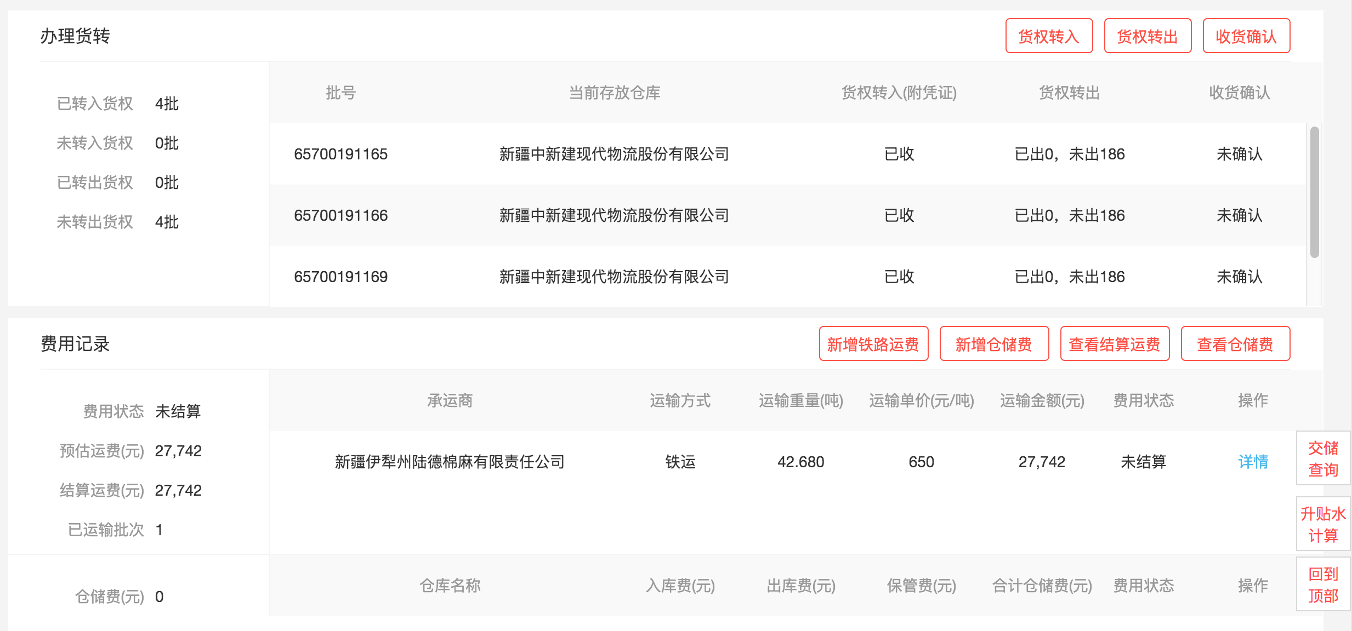The image size is (1352, 631).
Task: Click the 货权转入 button
Action: [1049, 36]
